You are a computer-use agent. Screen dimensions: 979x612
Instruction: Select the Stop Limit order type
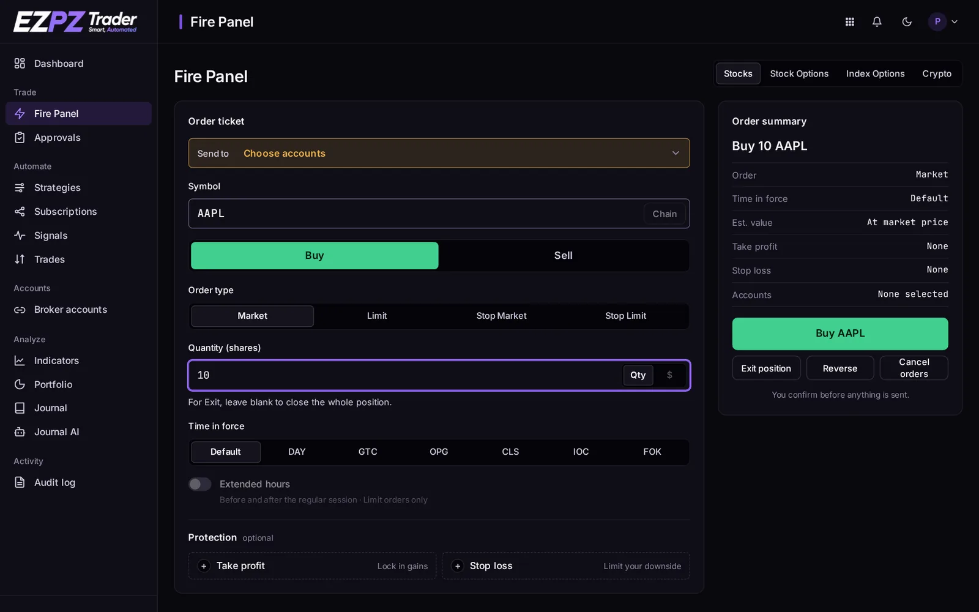click(x=625, y=316)
